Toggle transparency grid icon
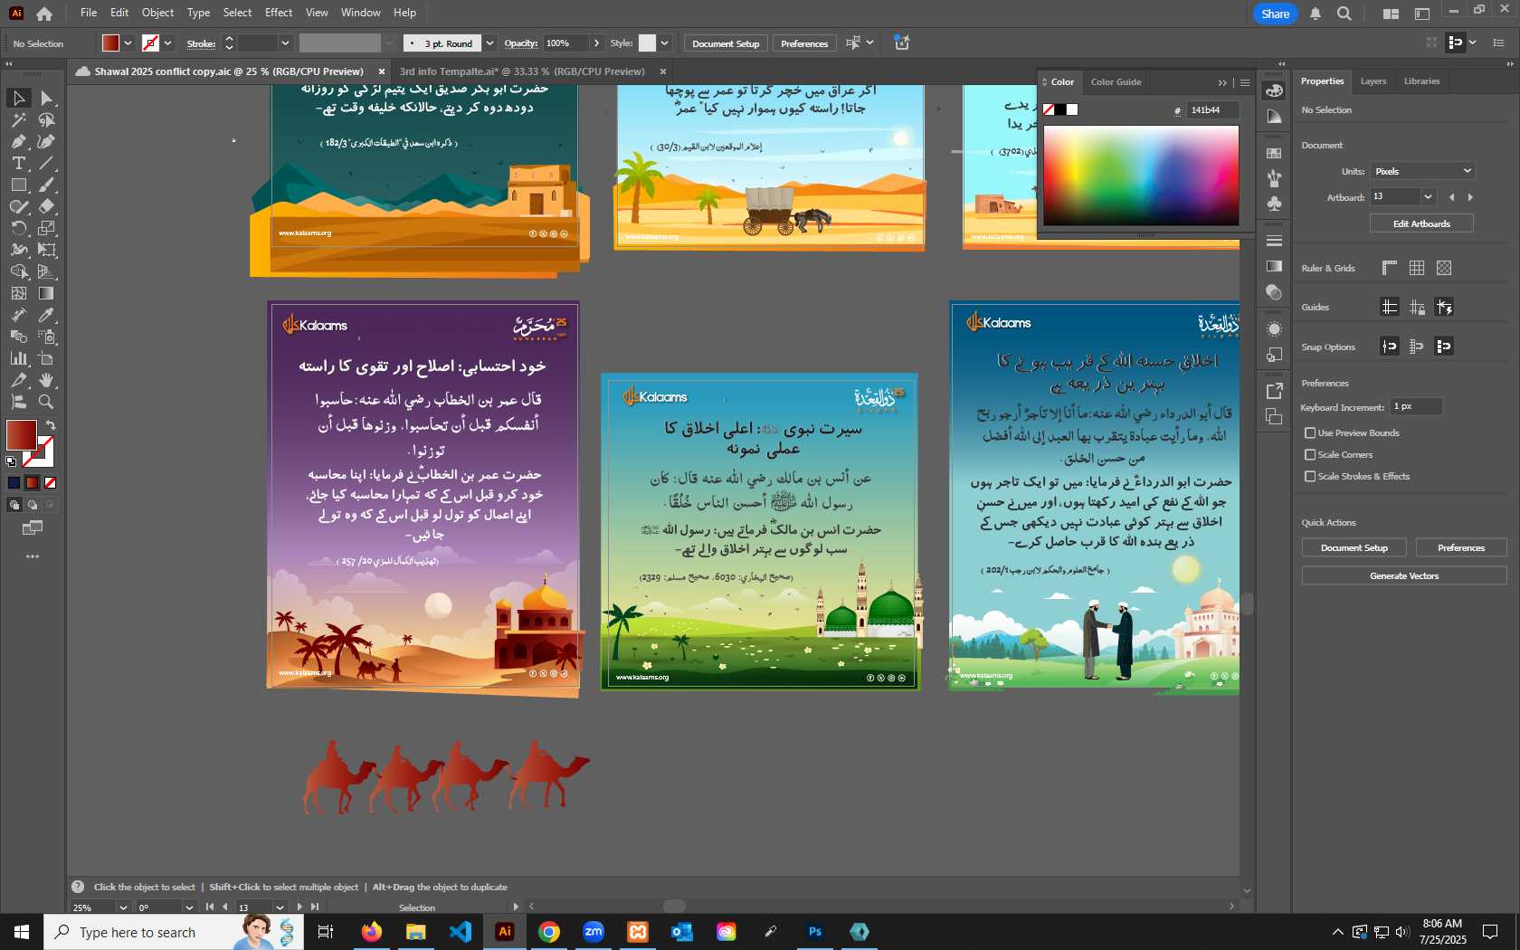This screenshot has height=950, width=1520. (x=1444, y=268)
